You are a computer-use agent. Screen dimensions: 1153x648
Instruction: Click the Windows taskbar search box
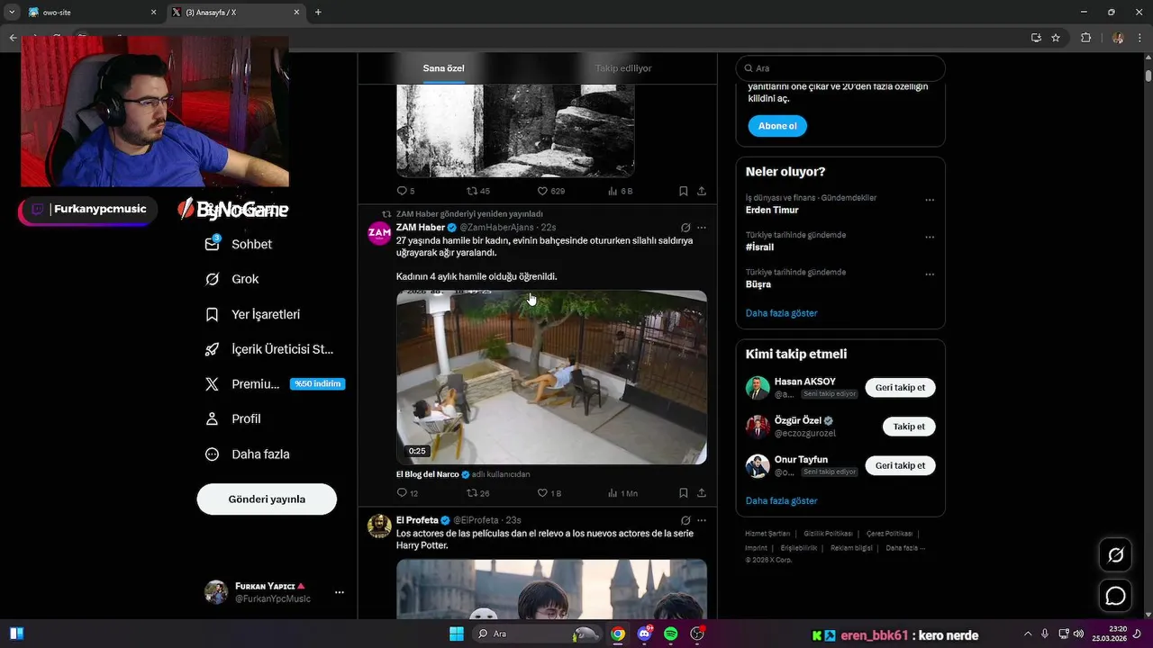[536, 634]
